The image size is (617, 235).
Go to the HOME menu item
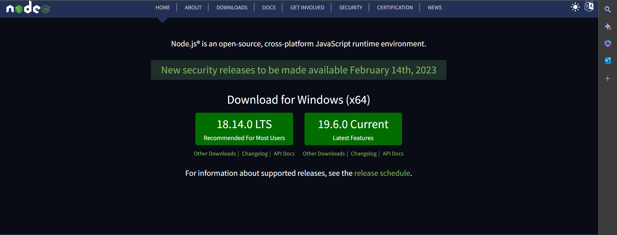tap(163, 7)
